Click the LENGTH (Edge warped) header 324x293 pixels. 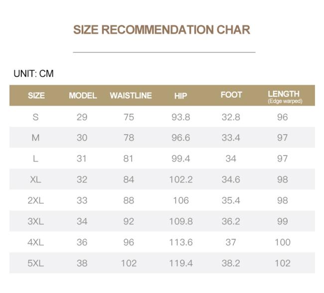pos(284,96)
